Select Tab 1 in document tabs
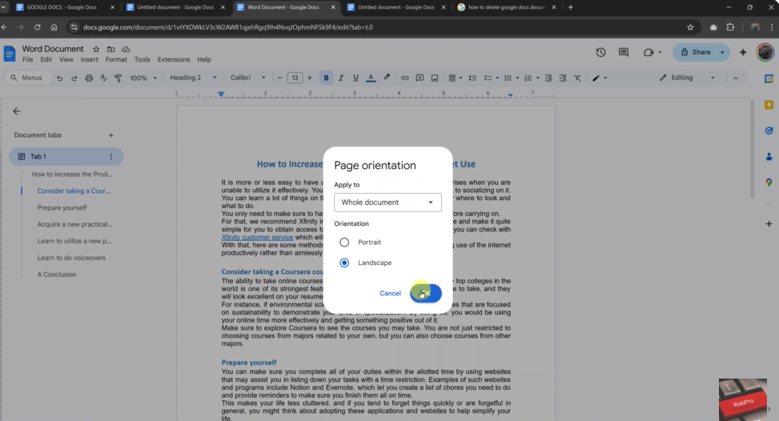The height and width of the screenshot is (421, 779). click(66, 156)
